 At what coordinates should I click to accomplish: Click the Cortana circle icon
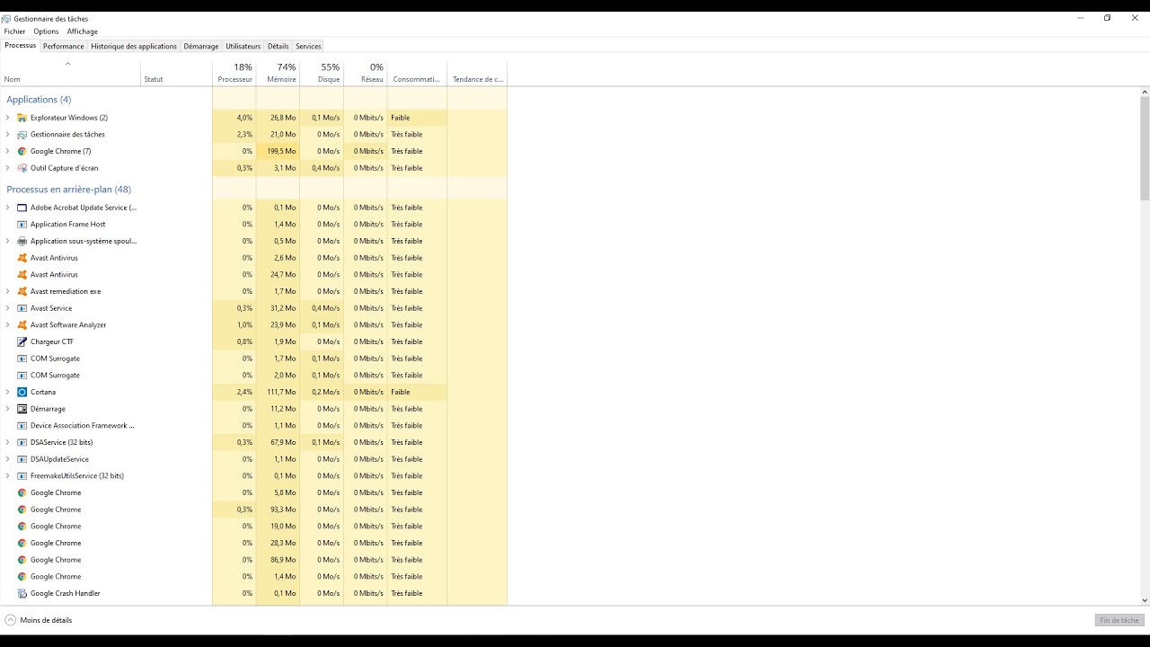(x=22, y=392)
